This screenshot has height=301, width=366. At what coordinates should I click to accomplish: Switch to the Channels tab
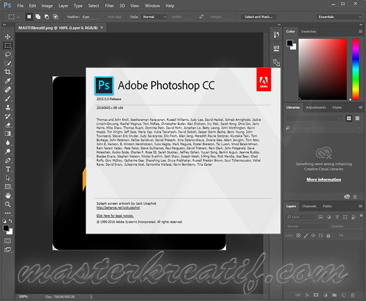[x=309, y=206]
